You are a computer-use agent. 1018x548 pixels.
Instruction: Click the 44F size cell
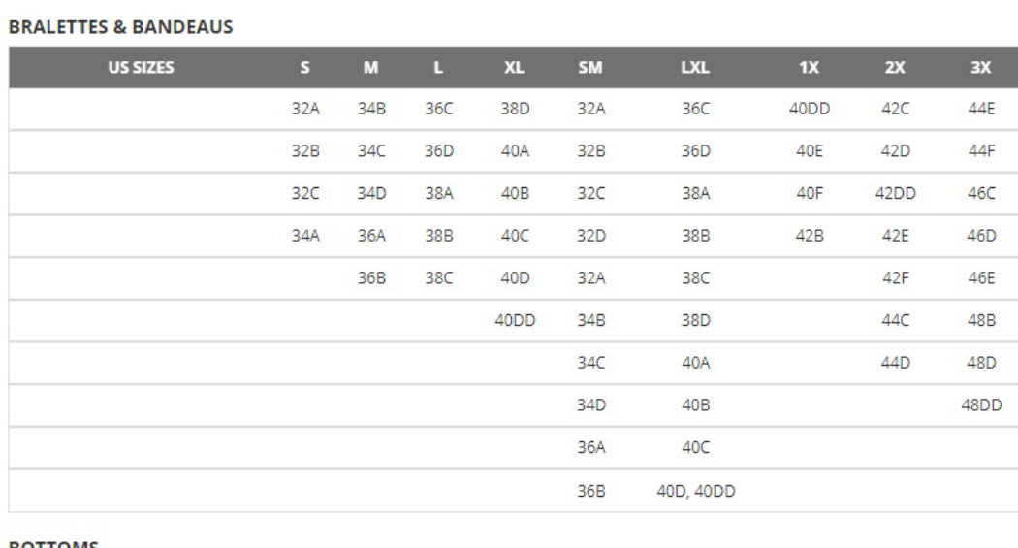(x=981, y=151)
